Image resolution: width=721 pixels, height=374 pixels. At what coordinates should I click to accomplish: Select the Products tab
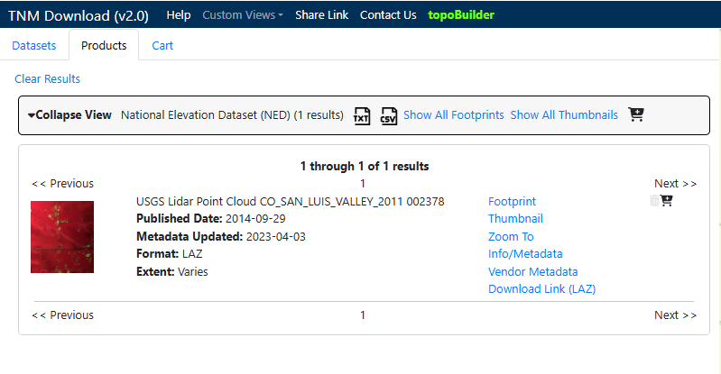pyautogui.click(x=104, y=46)
